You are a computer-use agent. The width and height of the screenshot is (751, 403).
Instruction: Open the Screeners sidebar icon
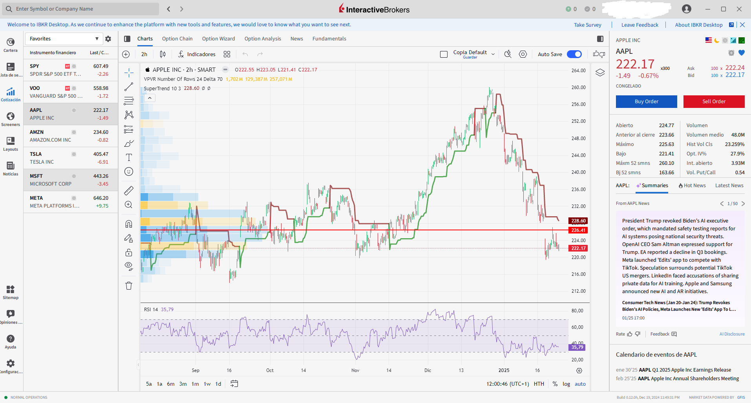(x=11, y=119)
